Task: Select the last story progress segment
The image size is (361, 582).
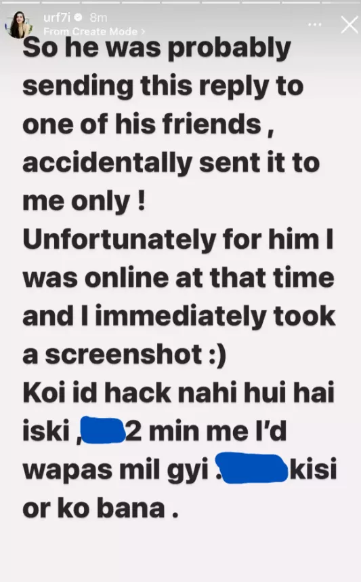Action: 341,2
